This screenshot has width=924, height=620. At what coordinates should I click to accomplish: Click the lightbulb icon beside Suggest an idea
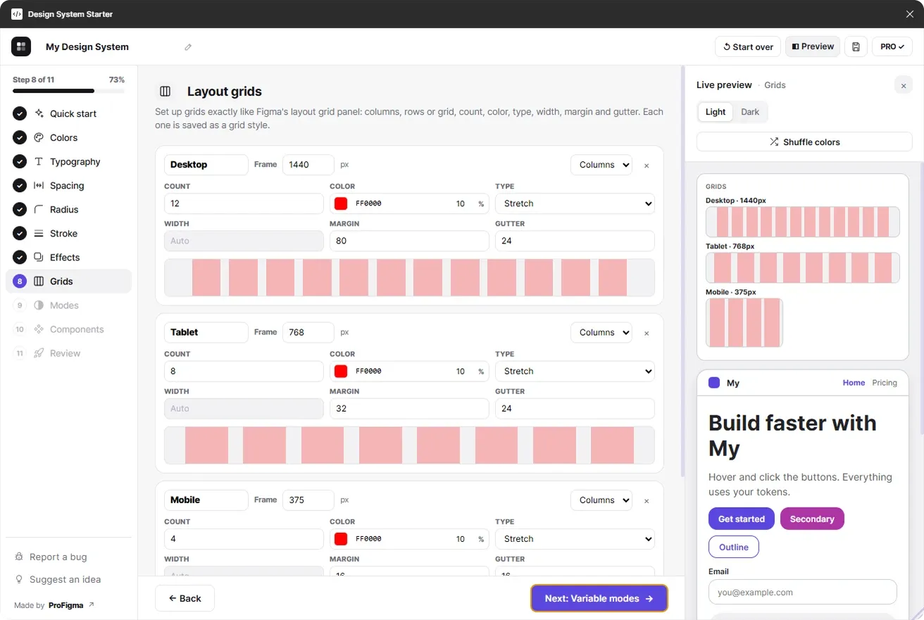pos(20,579)
